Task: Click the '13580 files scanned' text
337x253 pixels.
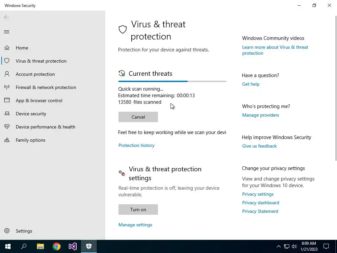Action: click(140, 102)
